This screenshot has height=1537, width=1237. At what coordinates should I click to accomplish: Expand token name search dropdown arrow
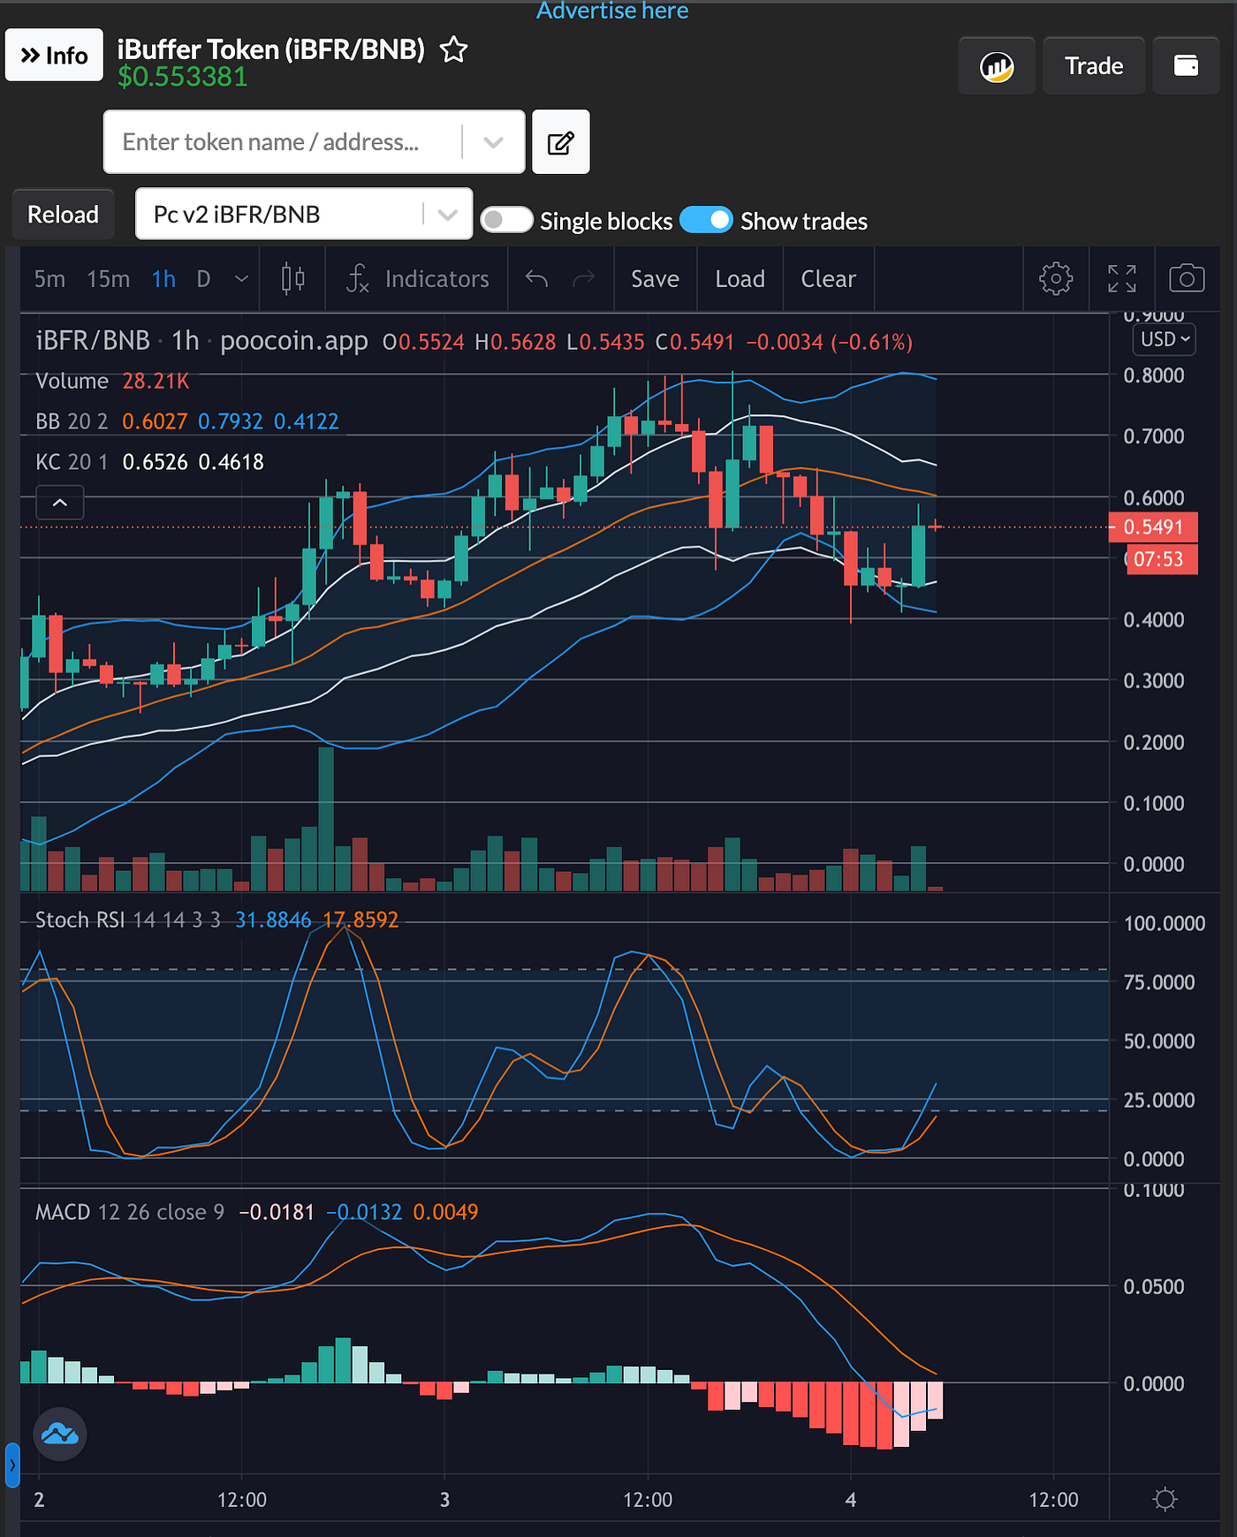pyautogui.click(x=493, y=142)
